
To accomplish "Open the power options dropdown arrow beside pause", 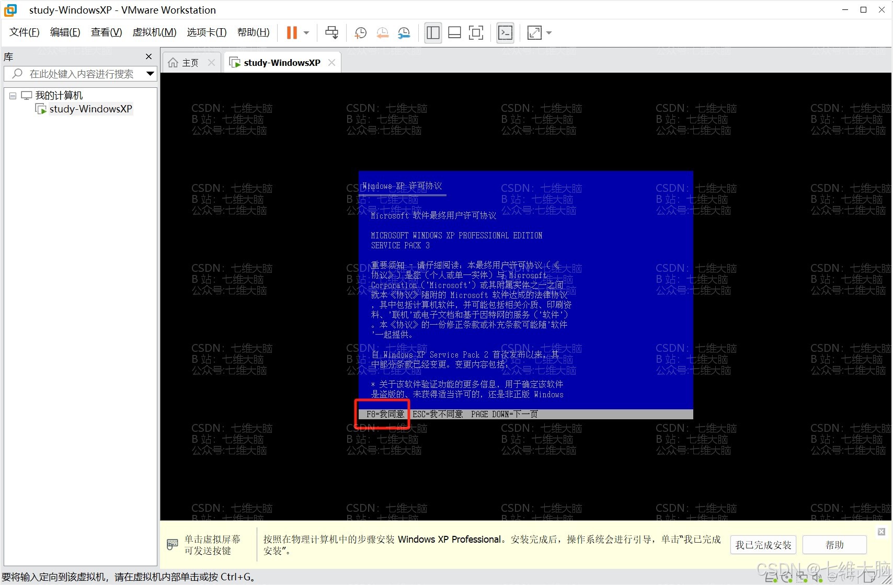I will (x=306, y=33).
